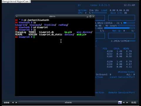The image size is (141, 106).
Task: Minimize the xterm window
Action: [x=88, y=17]
